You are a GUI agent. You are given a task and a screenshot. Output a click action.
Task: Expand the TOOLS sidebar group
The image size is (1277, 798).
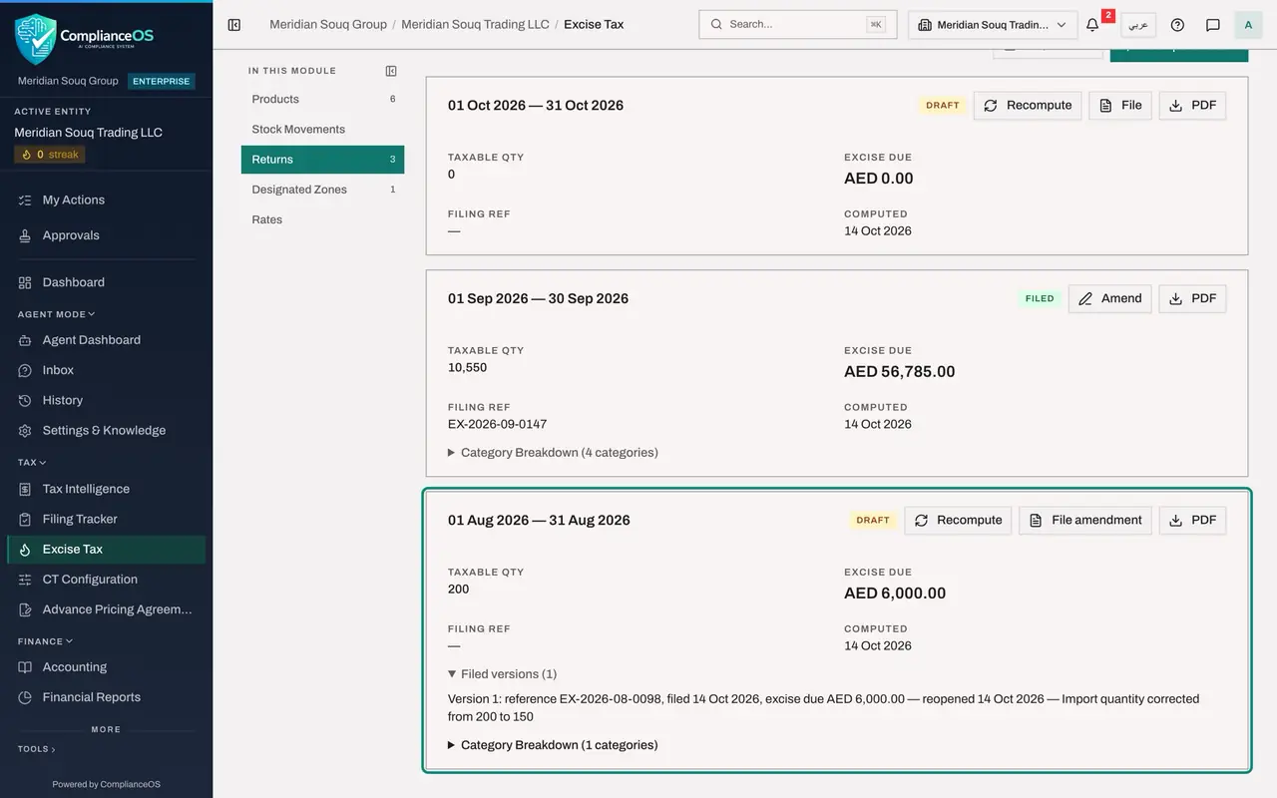36,749
